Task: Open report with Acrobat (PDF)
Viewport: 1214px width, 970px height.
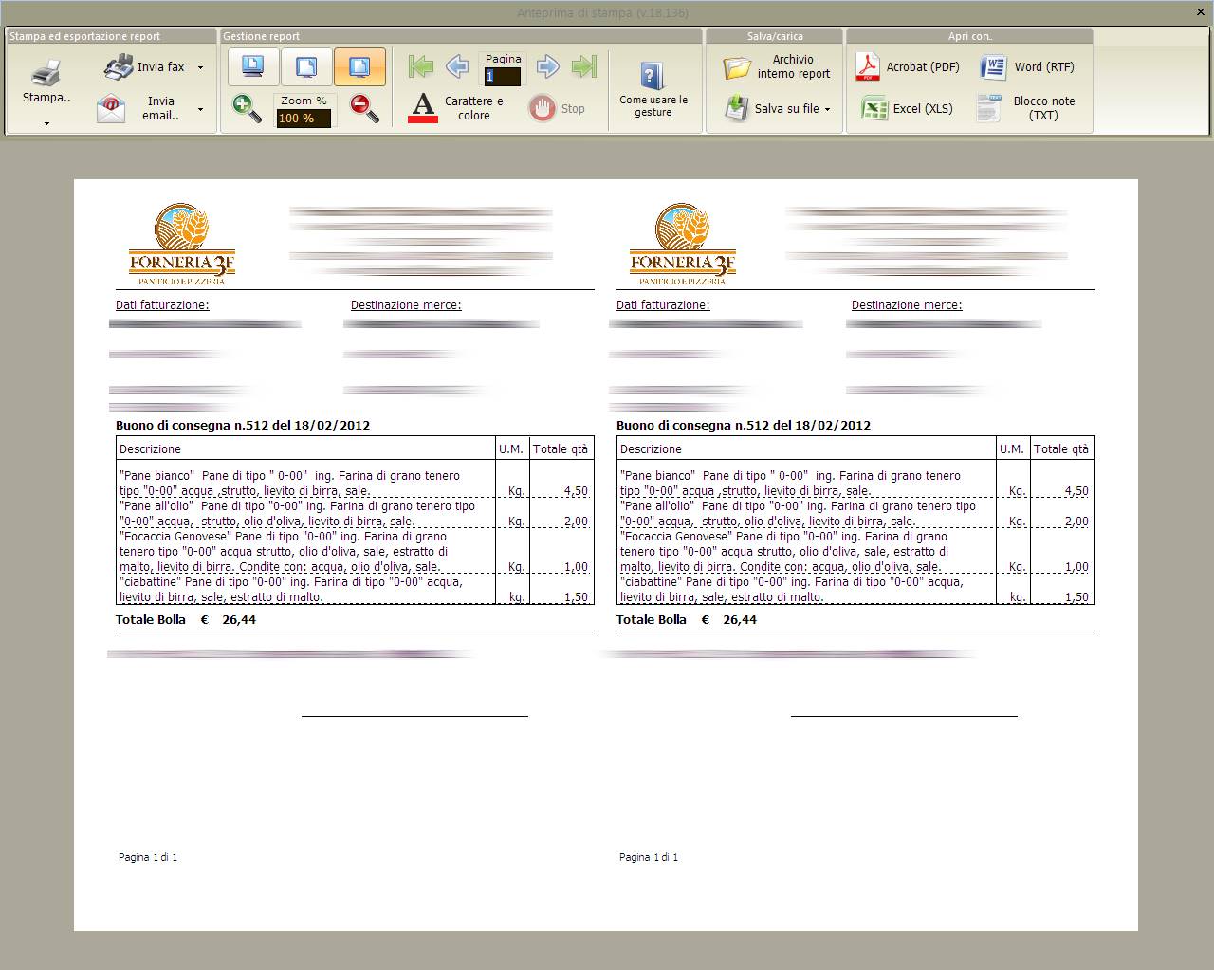Action: (908, 66)
